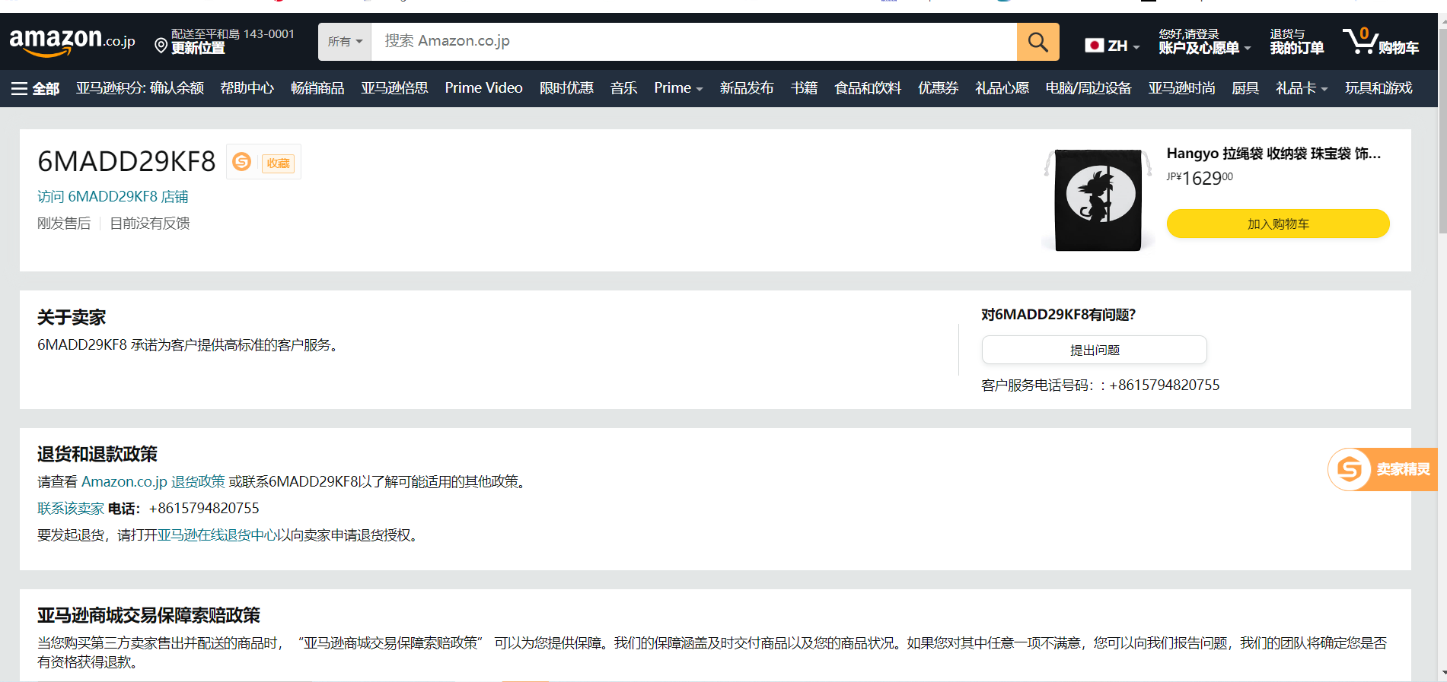
Task: Open 新品发布 navigation item
Action: (747, 88)
